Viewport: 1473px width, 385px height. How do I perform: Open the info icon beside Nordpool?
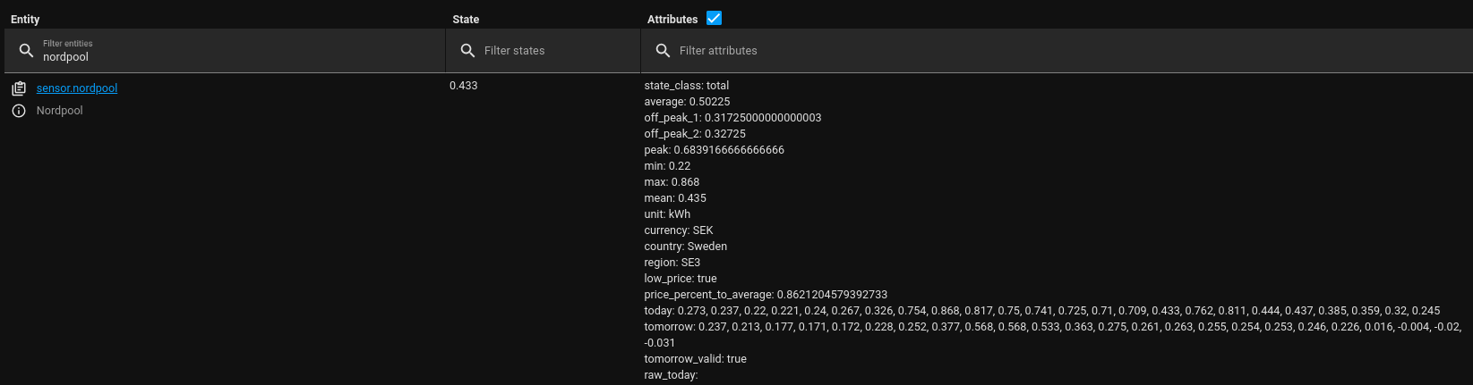pyautogui.click(x=19, y=111)
